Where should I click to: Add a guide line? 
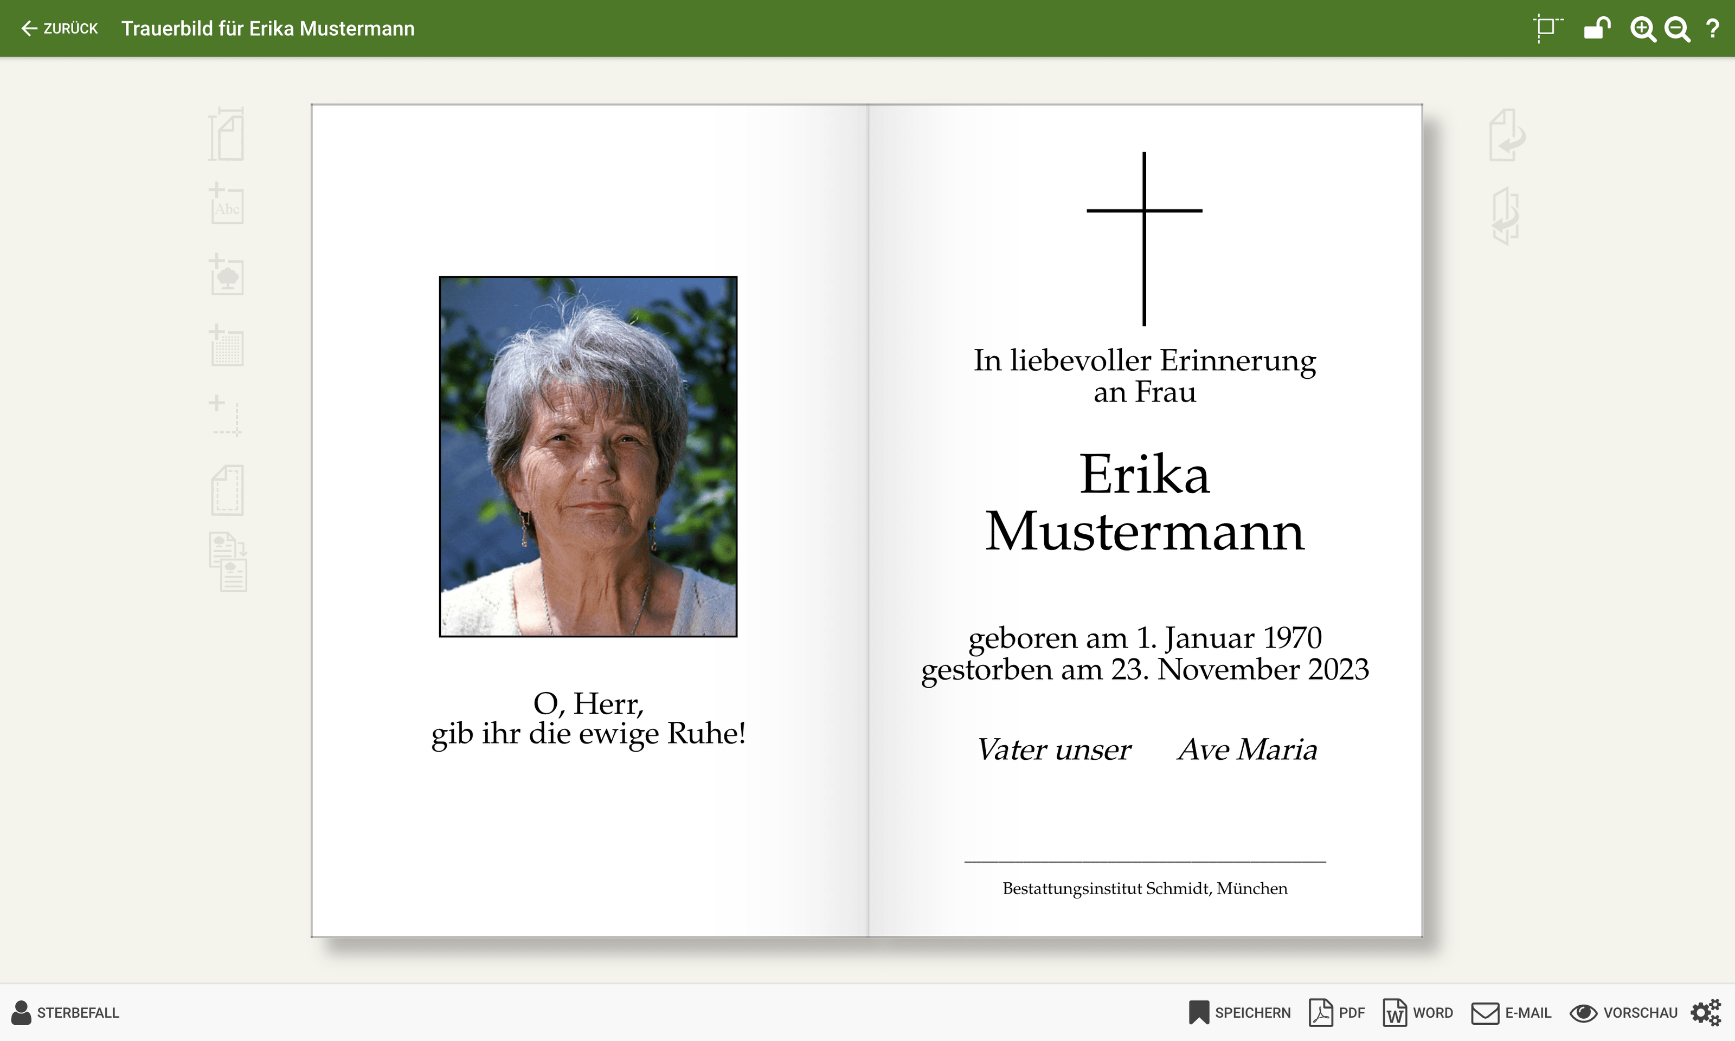pos(227,417)
